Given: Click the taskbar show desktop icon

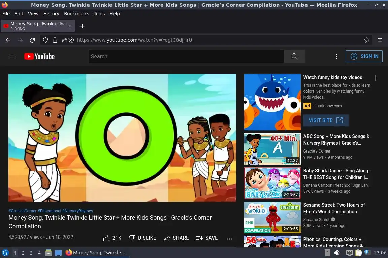Looking at the screenshot, I should 58,253.
